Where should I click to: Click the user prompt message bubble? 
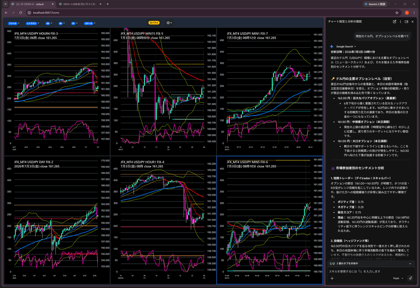click(x=382, y=36)
